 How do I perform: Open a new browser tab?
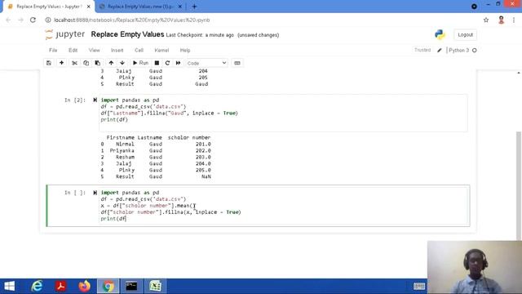point(194,7)
